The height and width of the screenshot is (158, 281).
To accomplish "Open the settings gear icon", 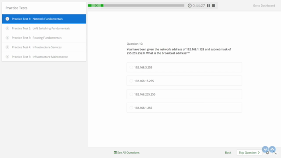I will (x=268, y=153).
